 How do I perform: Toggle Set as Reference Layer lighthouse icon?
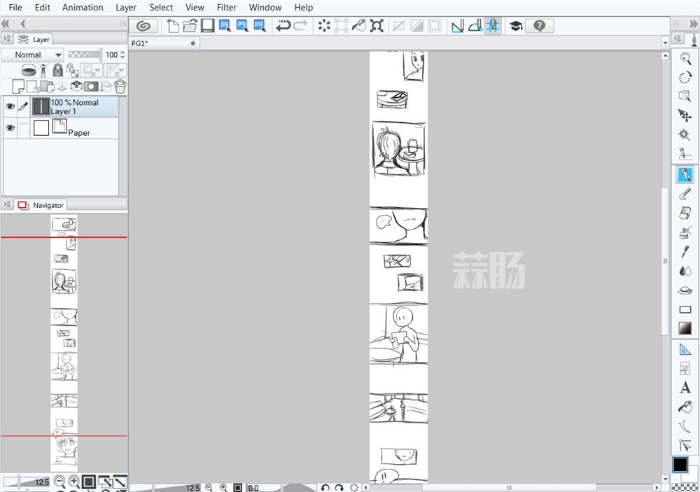click(x=43, y=70)
